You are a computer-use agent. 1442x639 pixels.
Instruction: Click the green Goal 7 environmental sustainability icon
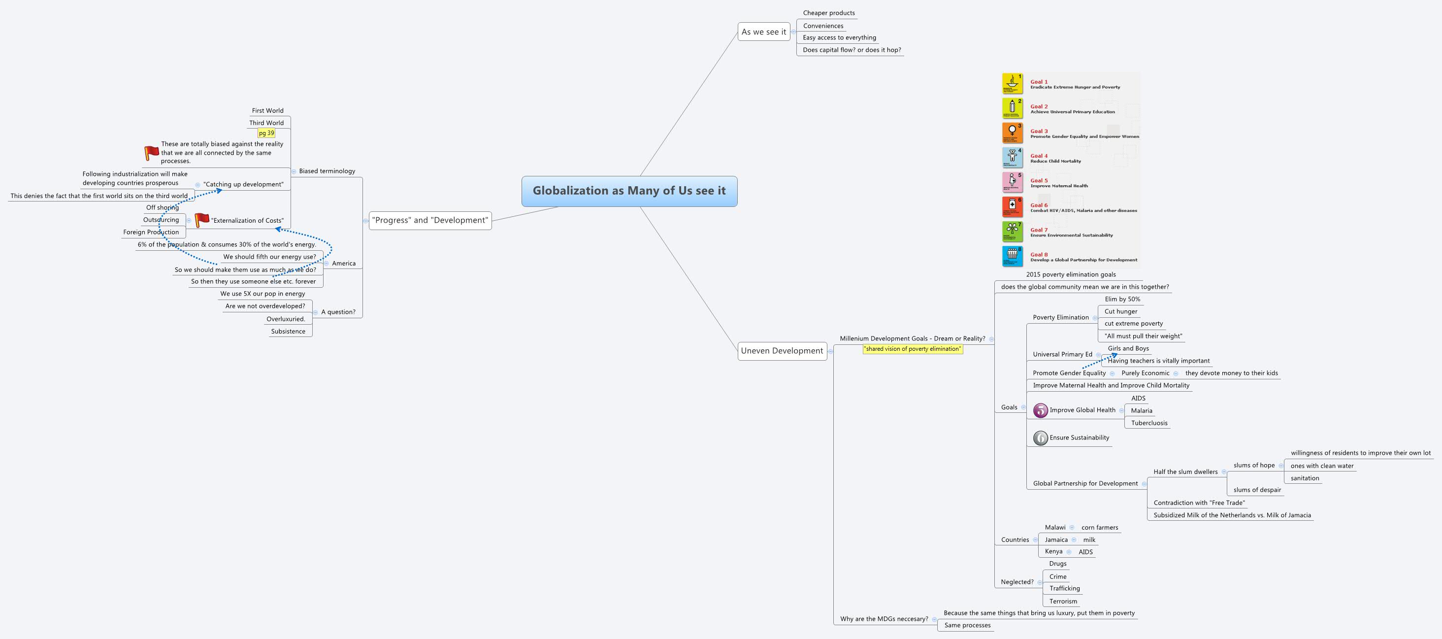tap(1012, 232)
